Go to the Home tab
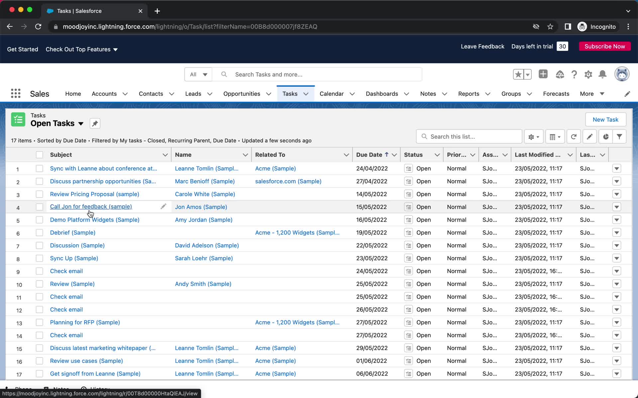Viewport: 638px width, 398px height. (x=73, y=94)
